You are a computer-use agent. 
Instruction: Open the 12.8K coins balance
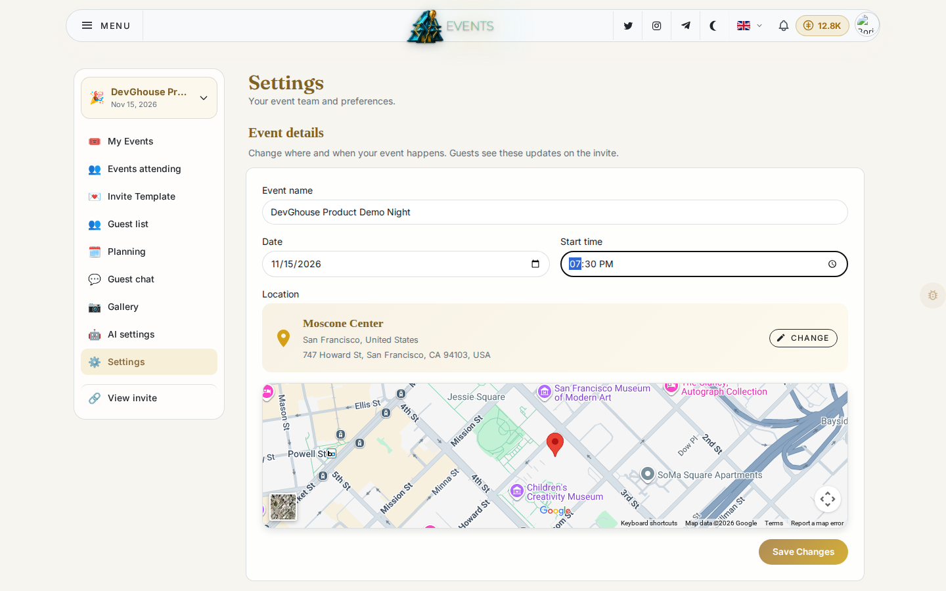pyautogui.click(x=822, y=26)
